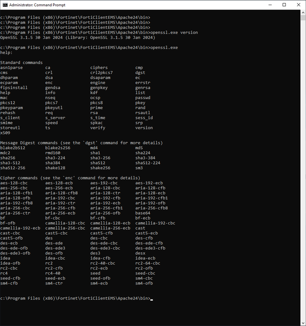Screen dimensions: 306x326
Task: Click the final prompt line with cursor
Action: pyautogui.click(x=76, y=298)
